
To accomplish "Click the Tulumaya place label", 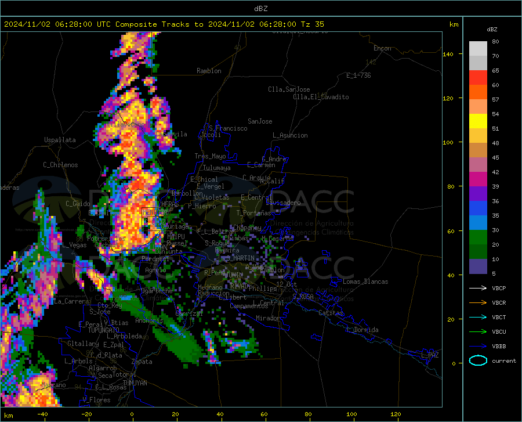I will point(217,168).
